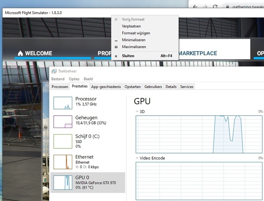
Task: Select the Geheugen memory graph thumbnail
Action: (x=63, y=122)
